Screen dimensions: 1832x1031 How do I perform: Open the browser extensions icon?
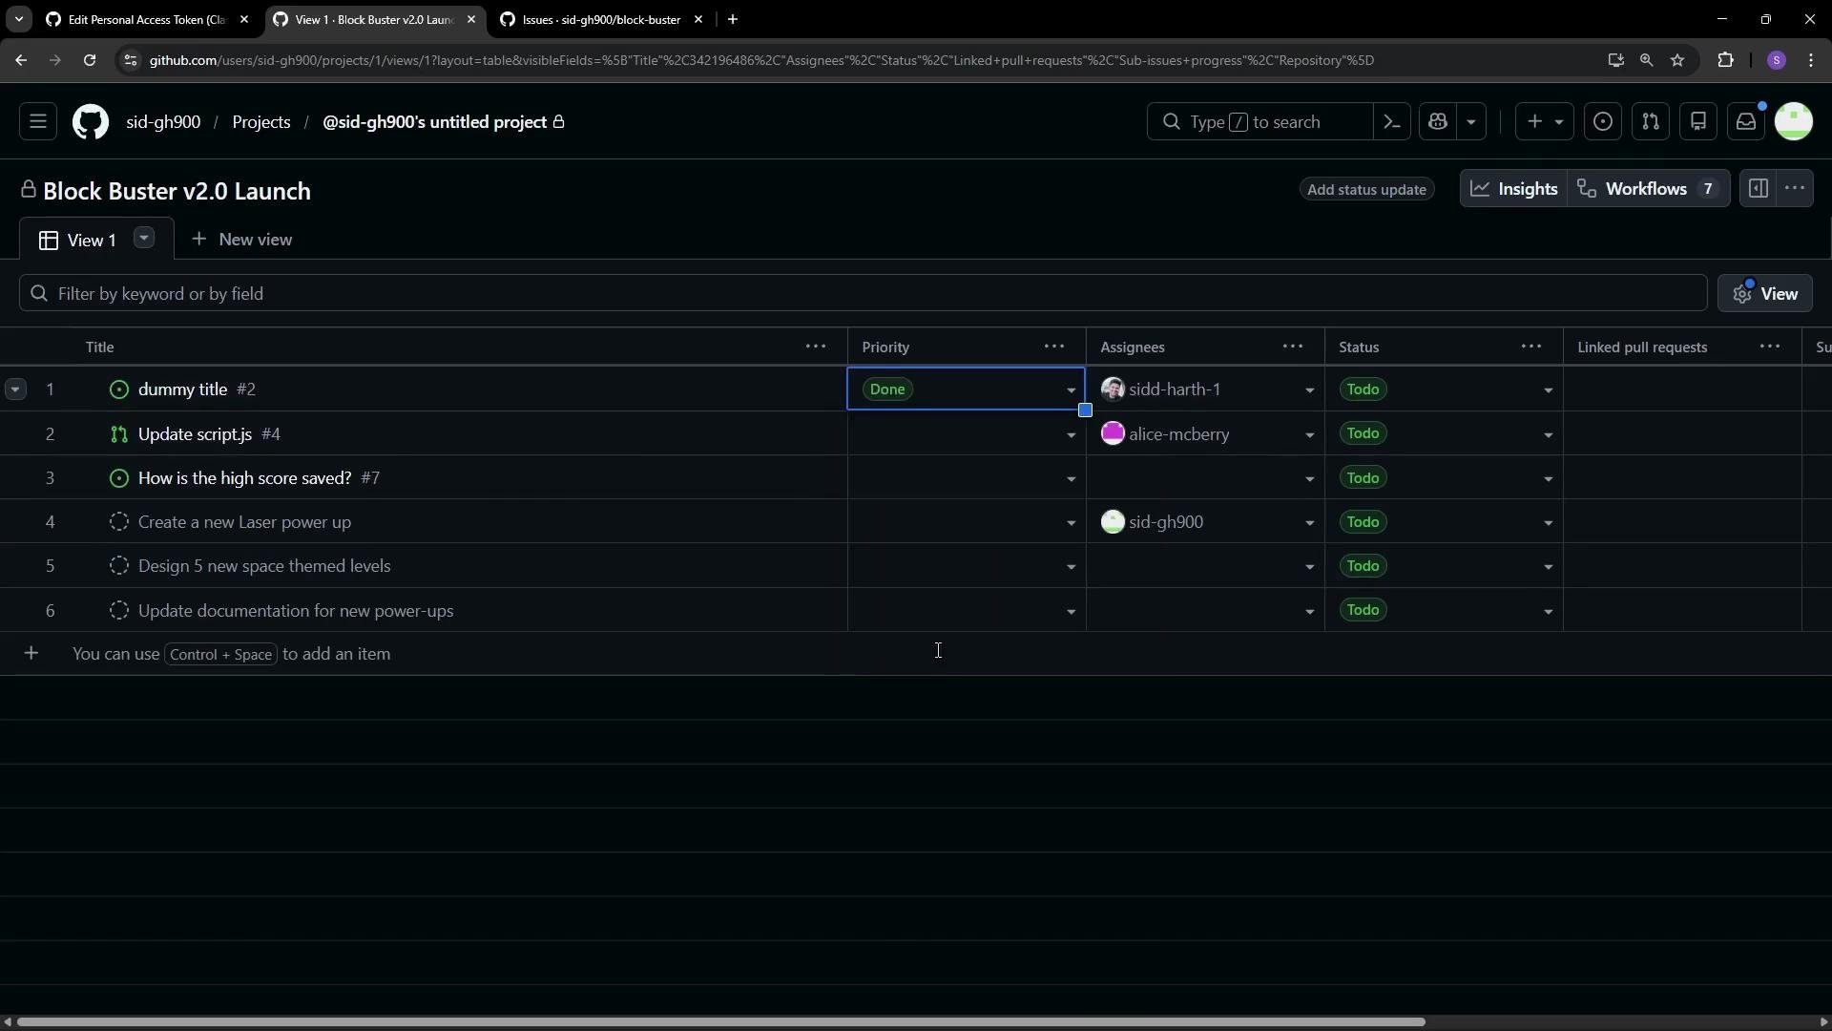pos(1725,60)
